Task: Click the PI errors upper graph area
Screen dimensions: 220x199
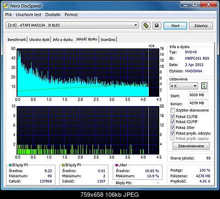Action: click(88, 72)
